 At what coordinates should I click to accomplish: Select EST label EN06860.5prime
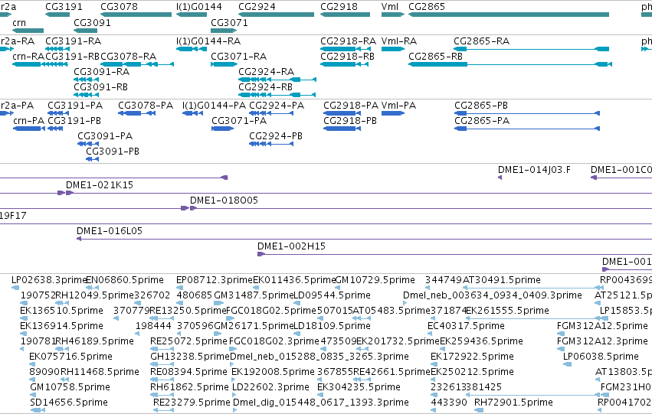point(125,280)
